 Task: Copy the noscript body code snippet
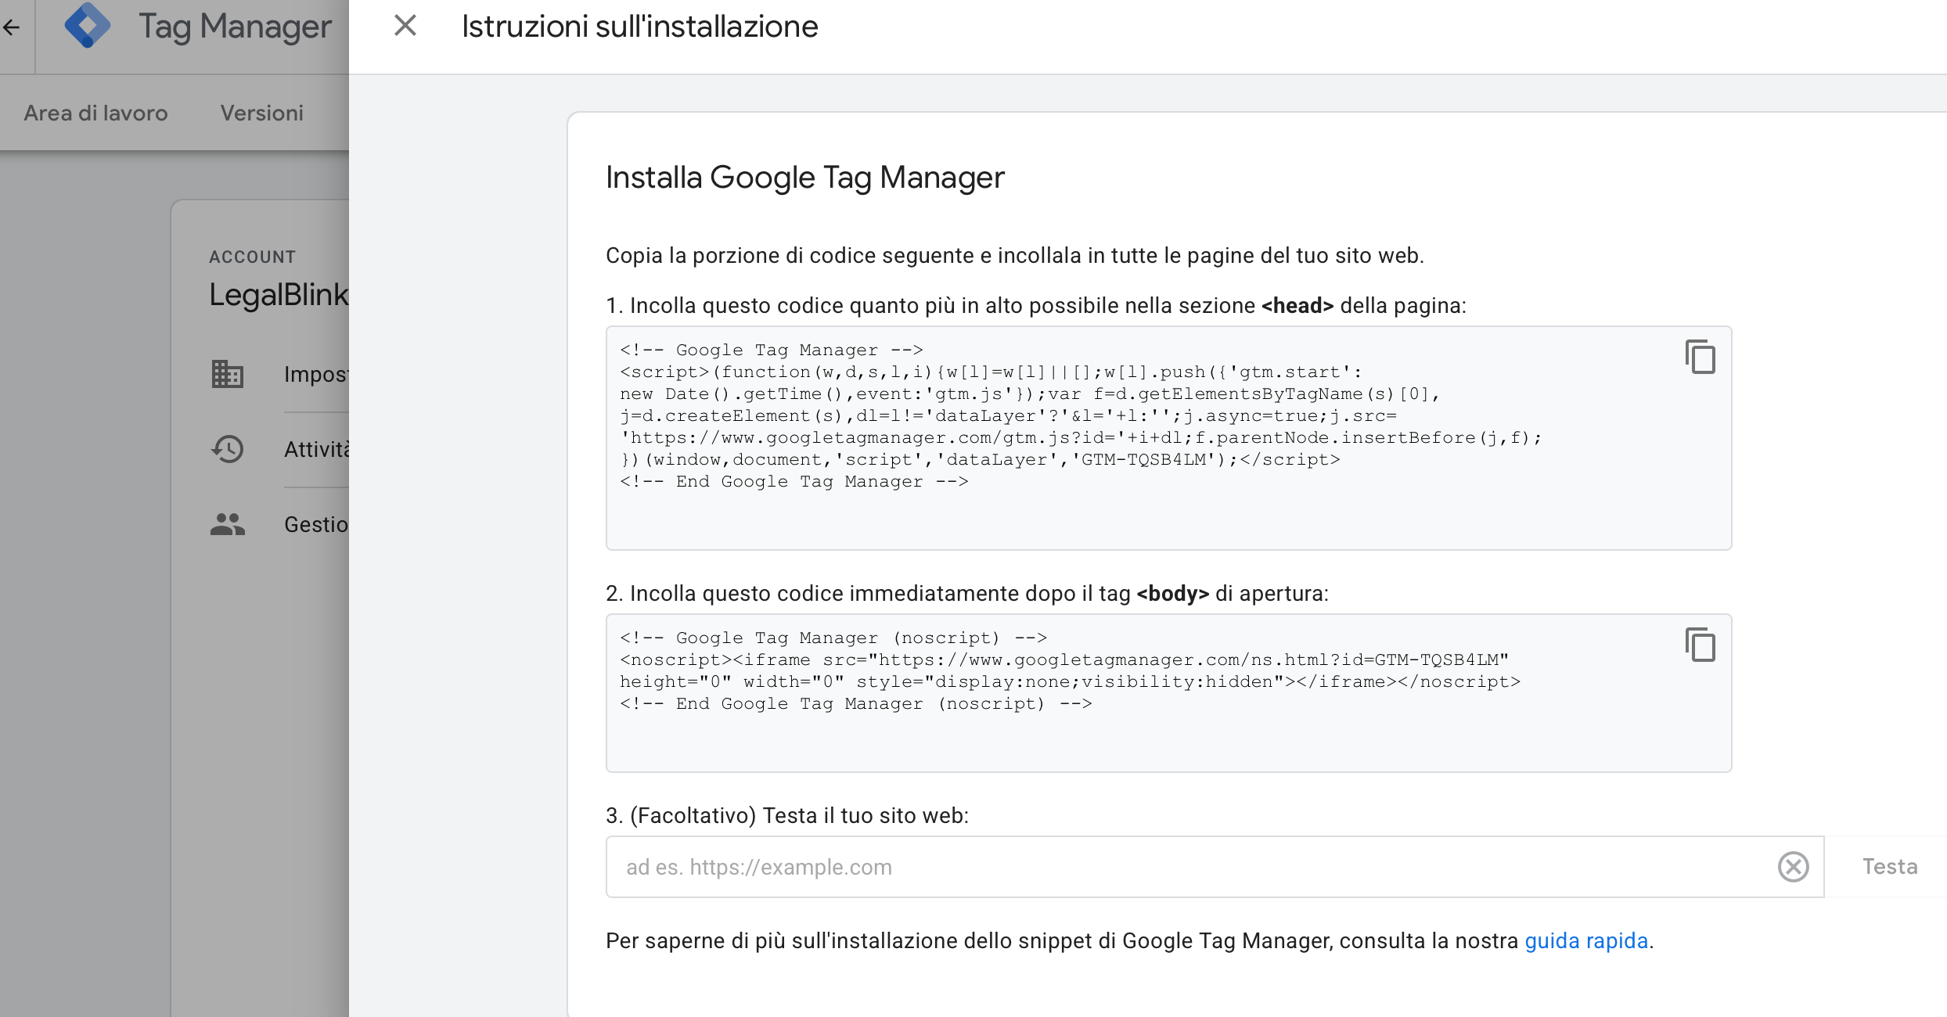[x=1700, y=645]
